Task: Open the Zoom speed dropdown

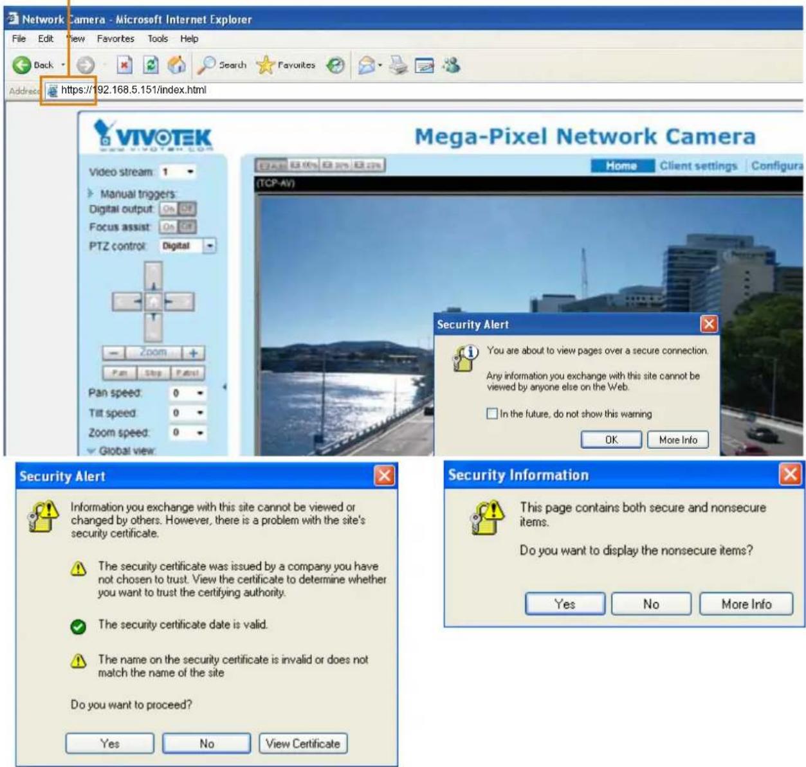Action: (x=188, y=433)
